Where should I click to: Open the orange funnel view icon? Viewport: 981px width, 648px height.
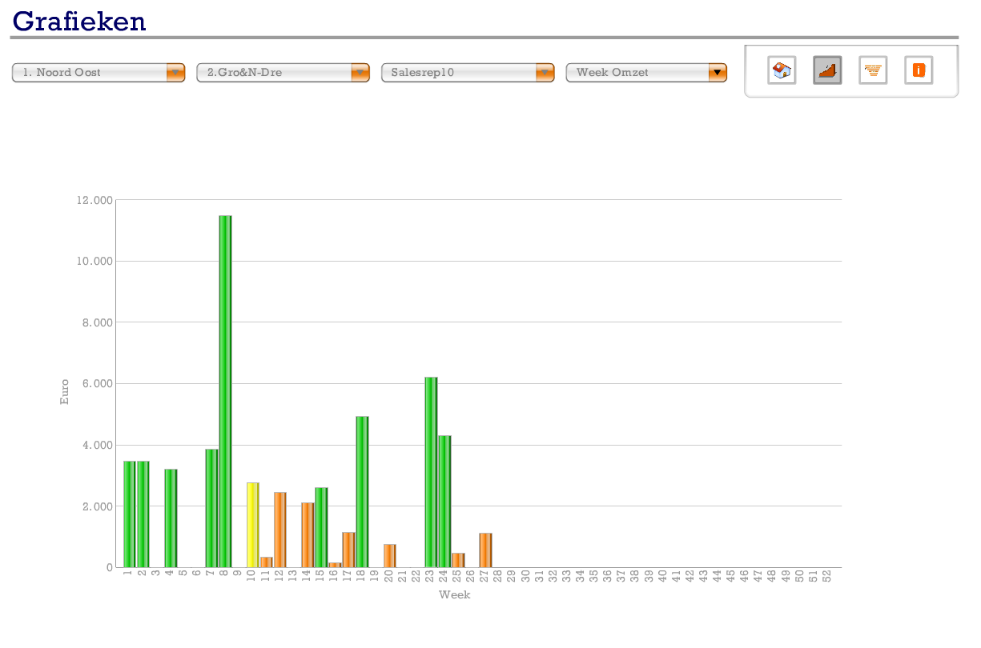click(x=873, y=70)
